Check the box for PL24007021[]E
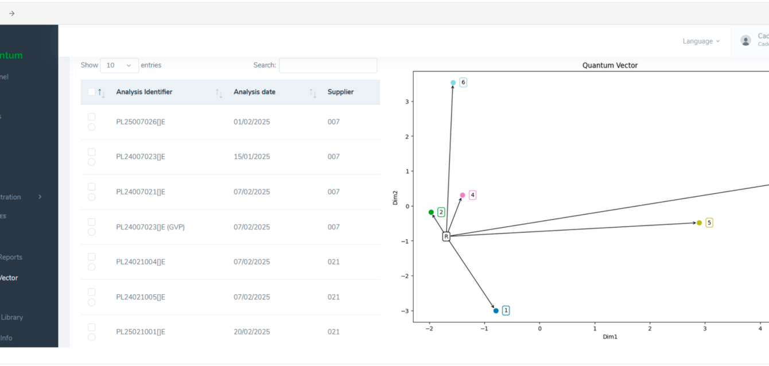 pos(92,187)
